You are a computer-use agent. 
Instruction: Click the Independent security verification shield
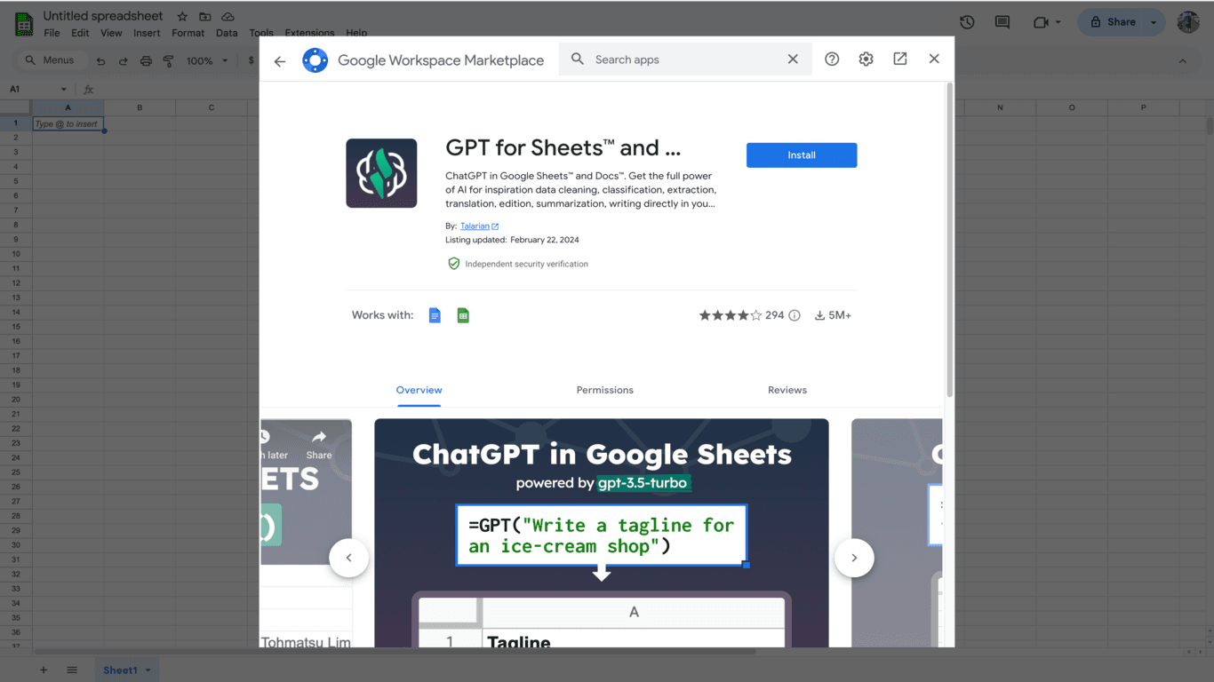[x=453, y=264]
